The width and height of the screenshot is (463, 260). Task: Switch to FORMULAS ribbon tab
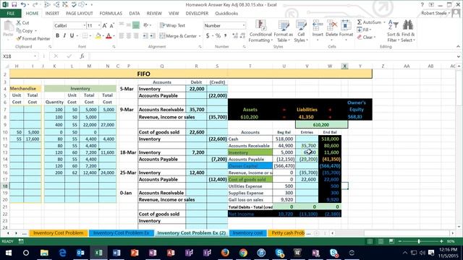point(111,14)
